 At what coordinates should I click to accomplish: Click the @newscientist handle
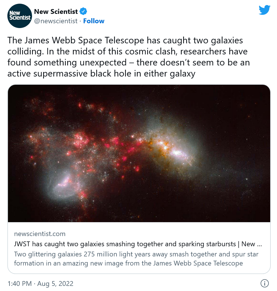click(x=56, y=21)
